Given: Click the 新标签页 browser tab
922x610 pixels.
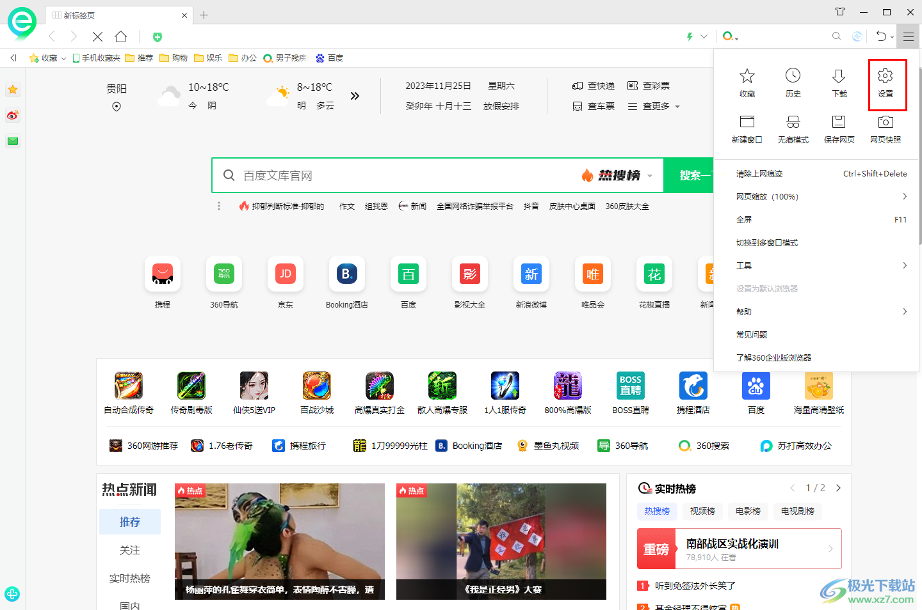Looking at the screenshot, I should click(x=118, y=15).
